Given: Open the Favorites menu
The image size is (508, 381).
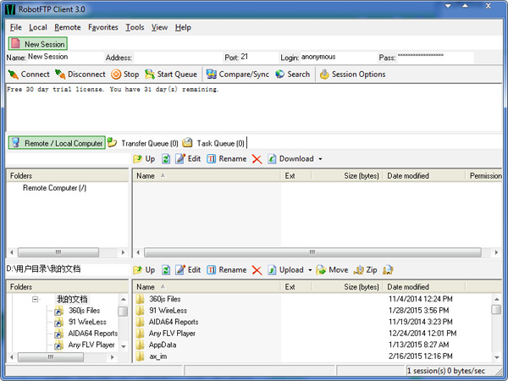Looking at the screenshot, I should click(103, 27).
